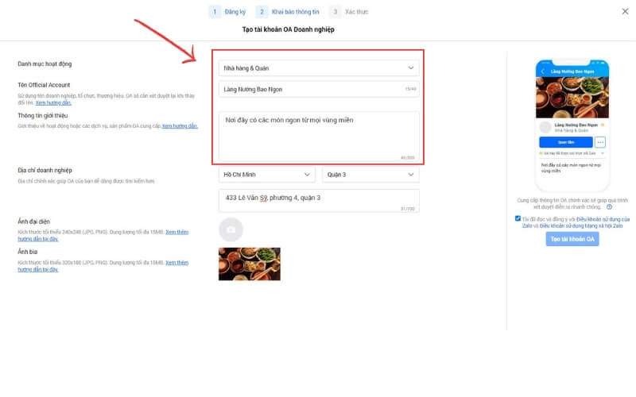The height and width of the screenshot is (397, 636).
Task: Click the introduction text area
Action: (x=319, y=136)
